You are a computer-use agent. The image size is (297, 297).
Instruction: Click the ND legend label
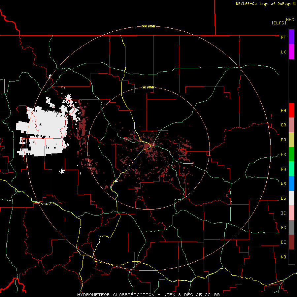coord(283,257)
